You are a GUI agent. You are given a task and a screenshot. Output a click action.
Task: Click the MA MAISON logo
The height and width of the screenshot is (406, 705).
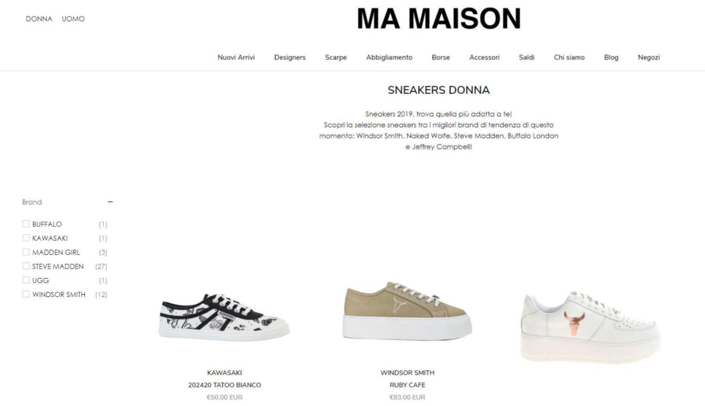(439, 19)
